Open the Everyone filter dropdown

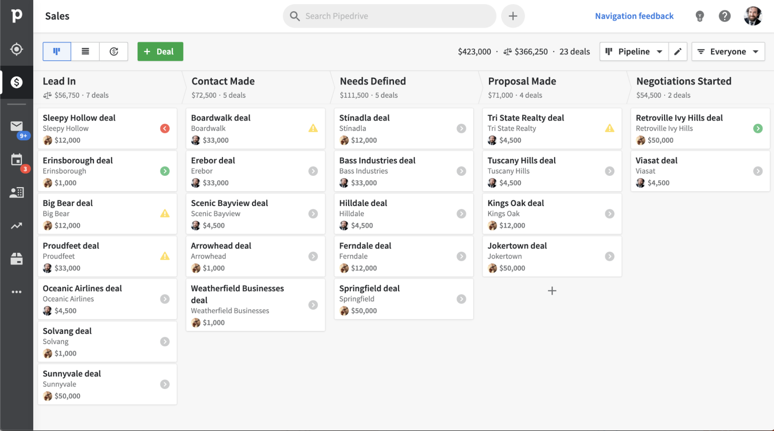pos(728,51)
